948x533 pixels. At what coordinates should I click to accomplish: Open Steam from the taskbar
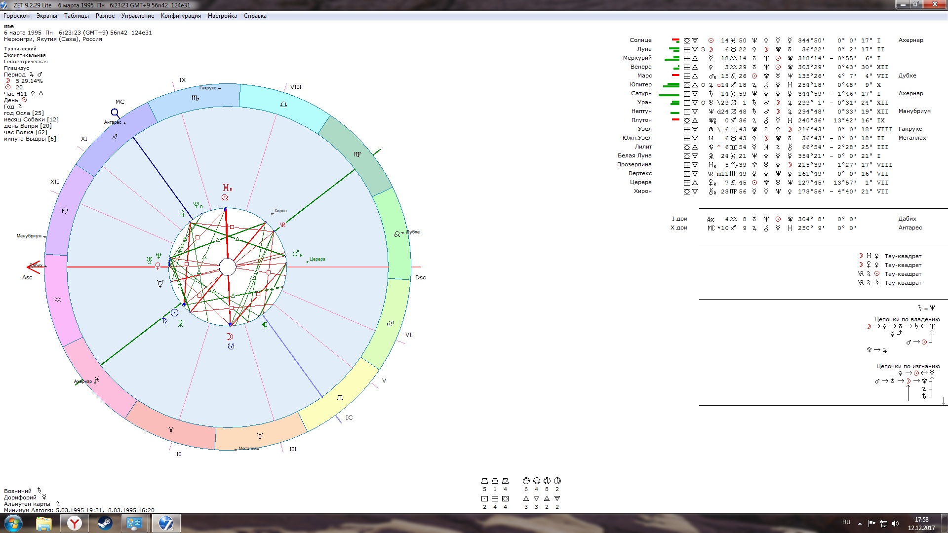click(x=105, y=523)
